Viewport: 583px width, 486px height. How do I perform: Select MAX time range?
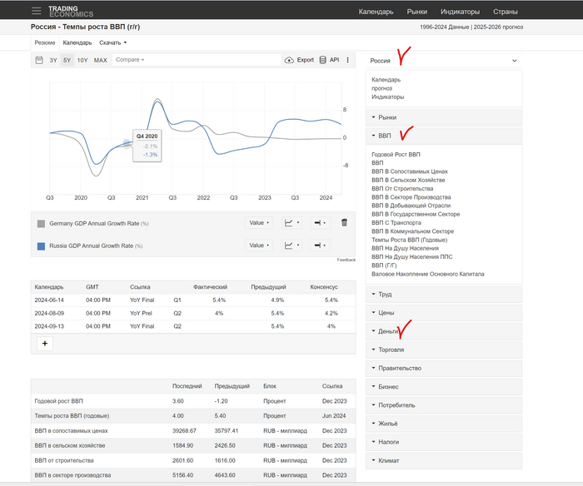coord(101,60)
